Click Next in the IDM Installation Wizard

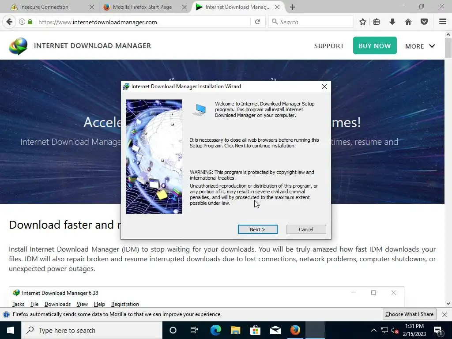257,230
